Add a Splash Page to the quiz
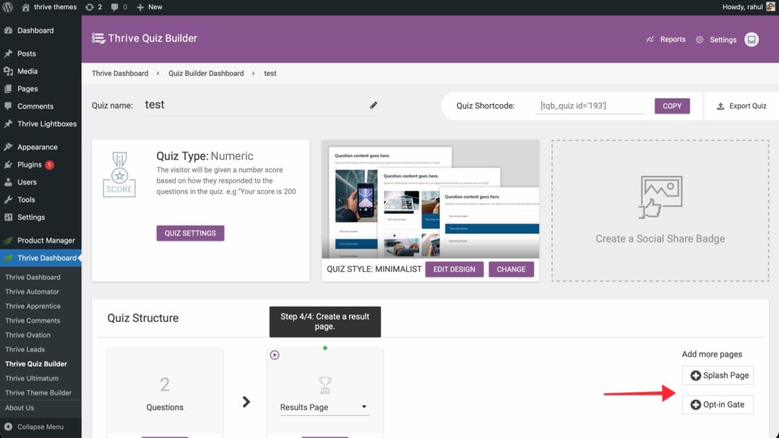779x438 pixels. (x=718, y=376)
